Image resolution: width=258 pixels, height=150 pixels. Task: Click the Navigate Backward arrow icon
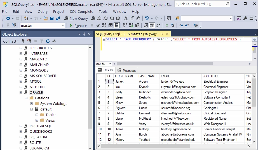click(8, 18)
